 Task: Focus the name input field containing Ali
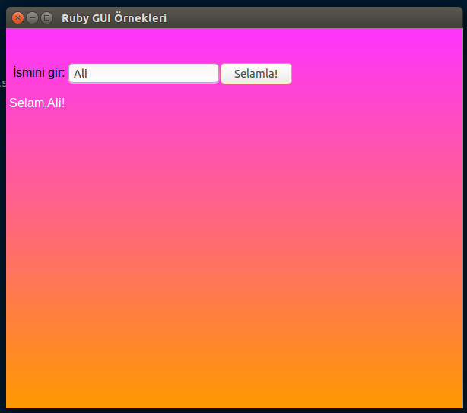coord(143,74)
